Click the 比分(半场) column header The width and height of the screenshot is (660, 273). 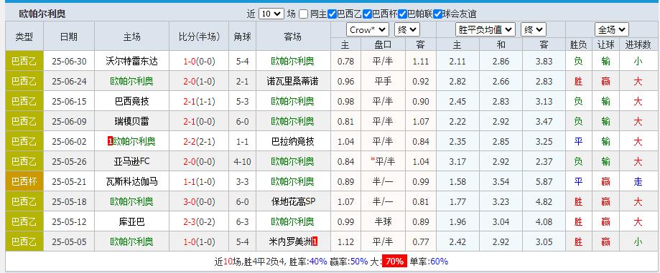click(x=199, y=37)
